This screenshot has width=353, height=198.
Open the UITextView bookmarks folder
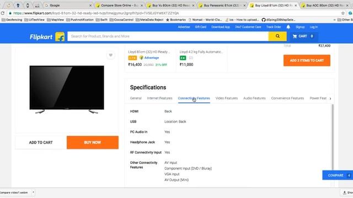click(34, 20)
